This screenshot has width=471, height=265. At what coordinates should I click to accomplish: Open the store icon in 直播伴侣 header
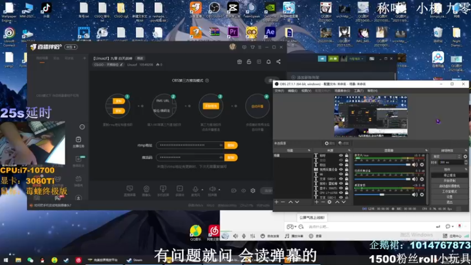pyautogui.click(x=240, y=62)
